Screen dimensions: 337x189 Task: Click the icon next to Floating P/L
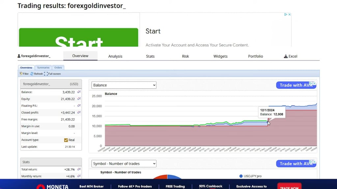[79, 106]
